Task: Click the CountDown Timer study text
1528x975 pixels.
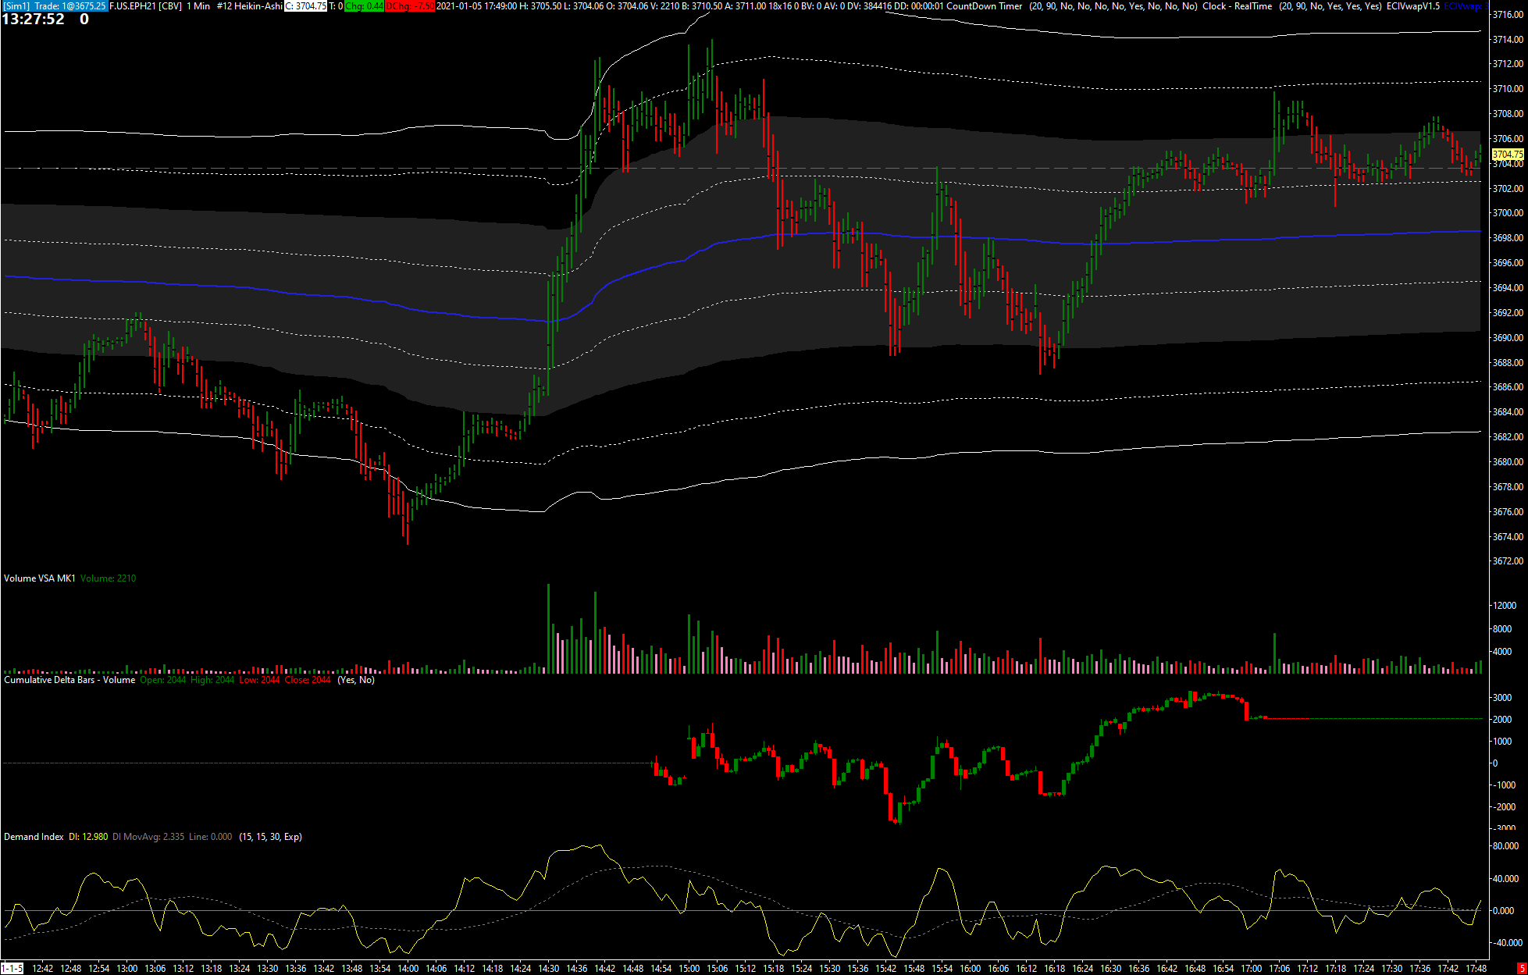Action: point(984,6)
